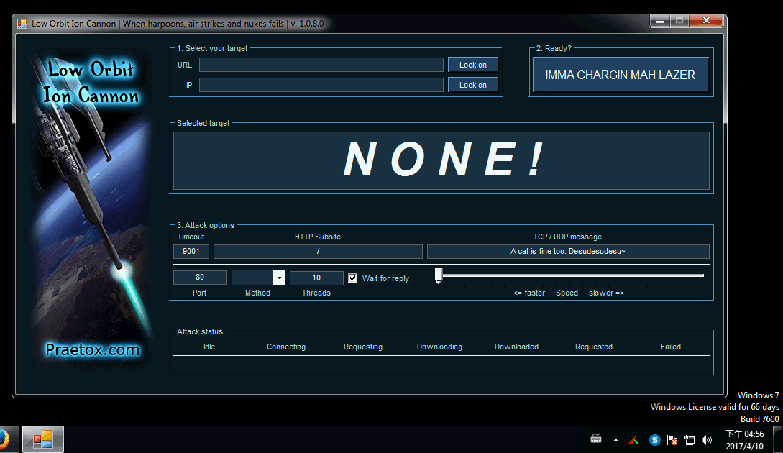Viewport: 783px width, 453px height.
Task: Click the Port field showing 80
Action: [200, 278]
